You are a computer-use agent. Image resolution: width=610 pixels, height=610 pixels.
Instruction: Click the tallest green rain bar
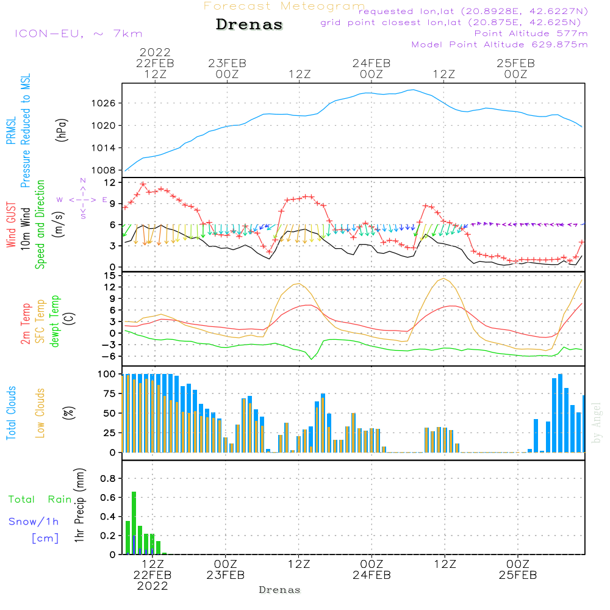(134, 523)
